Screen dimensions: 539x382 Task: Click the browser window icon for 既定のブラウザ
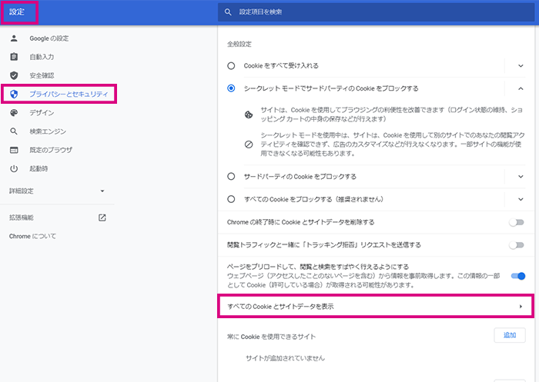pyautogui.click(x=14, y=150)
